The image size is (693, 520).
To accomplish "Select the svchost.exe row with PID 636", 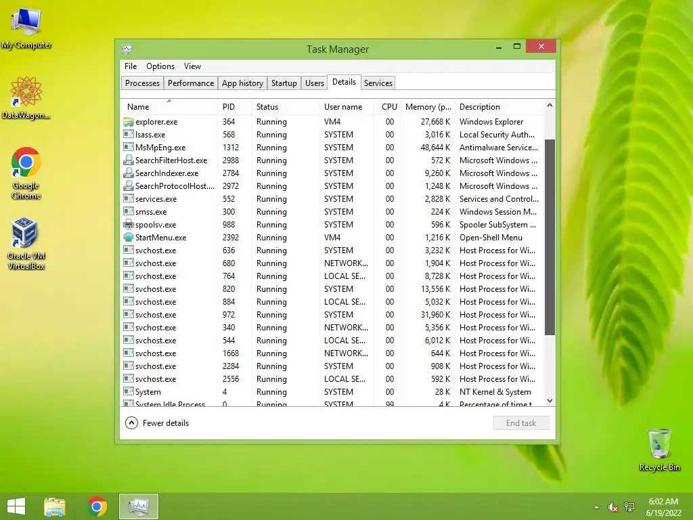I will (332, 251).
